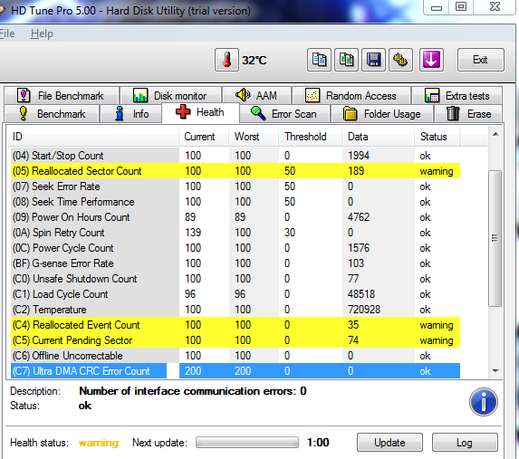
Task: Click the copy screenshot toolbar icon
Action: click(346, 60)
